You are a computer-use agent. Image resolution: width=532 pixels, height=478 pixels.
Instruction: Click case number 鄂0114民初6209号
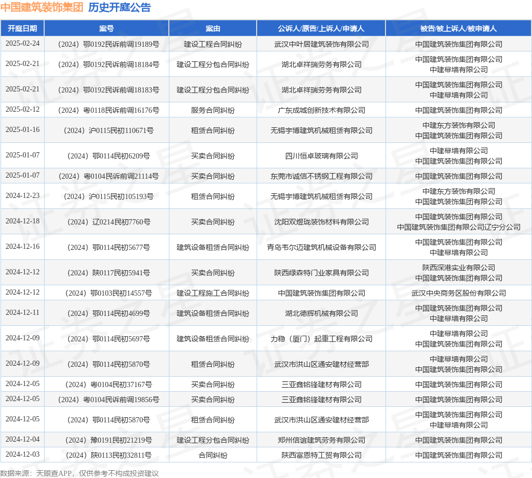[109, 156]
